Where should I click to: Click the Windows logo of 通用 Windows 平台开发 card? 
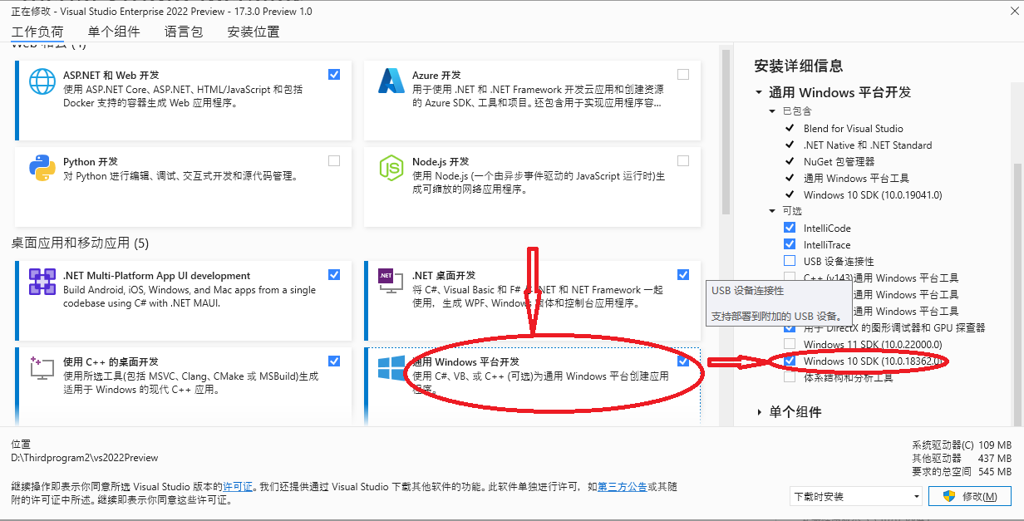coord(391,368)
